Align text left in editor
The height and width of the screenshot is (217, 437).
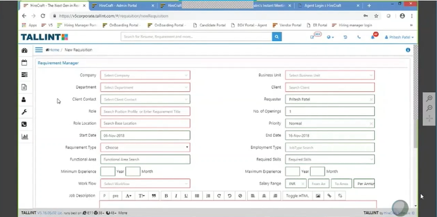point(253,196)
